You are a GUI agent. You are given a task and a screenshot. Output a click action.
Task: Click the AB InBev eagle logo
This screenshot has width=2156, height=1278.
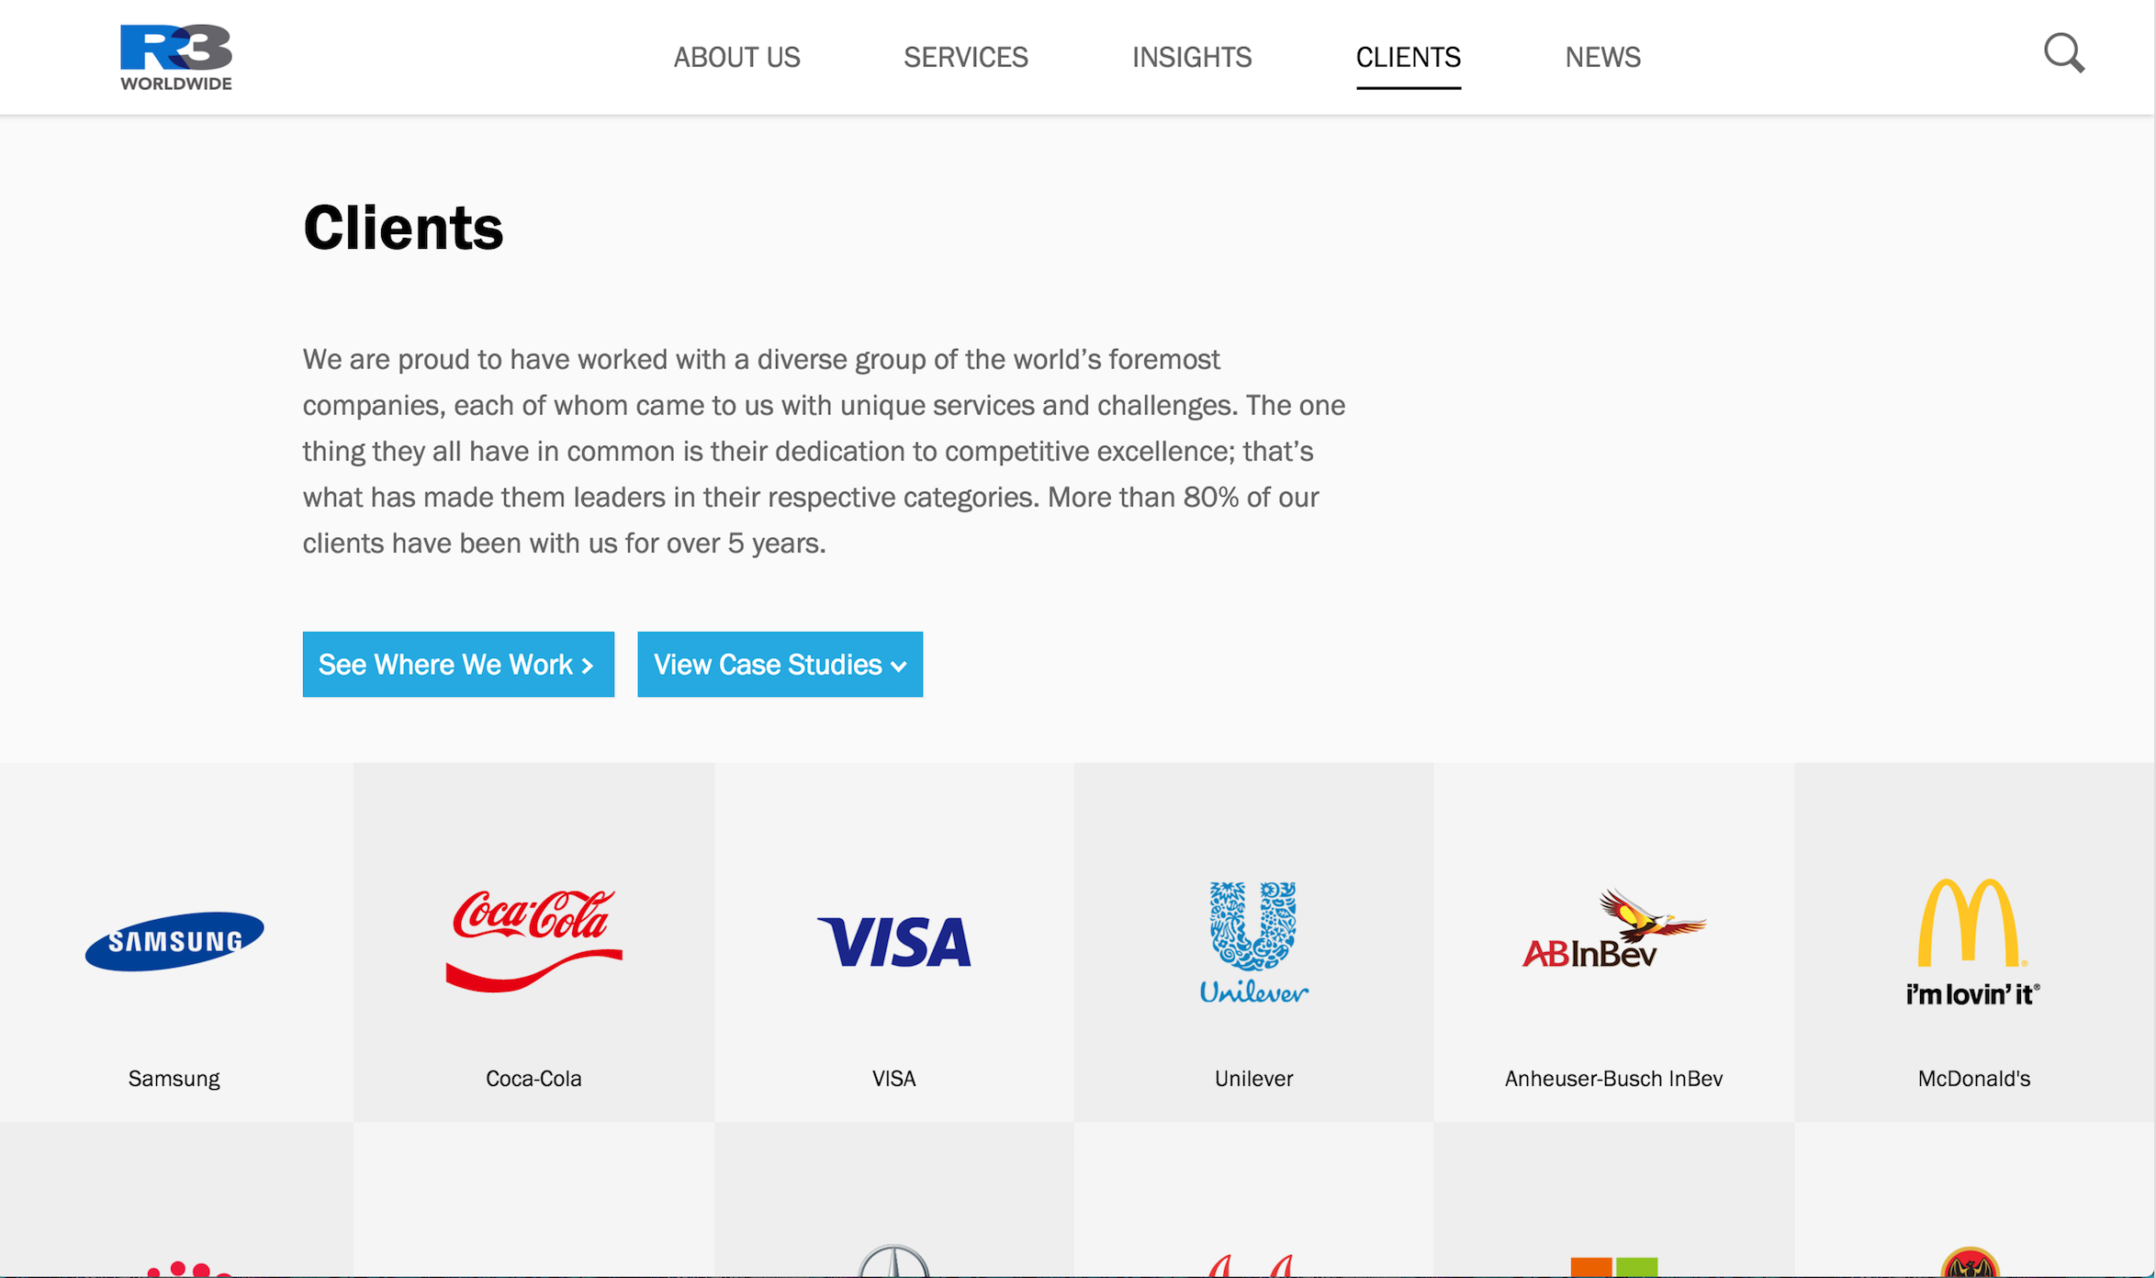1613,929
